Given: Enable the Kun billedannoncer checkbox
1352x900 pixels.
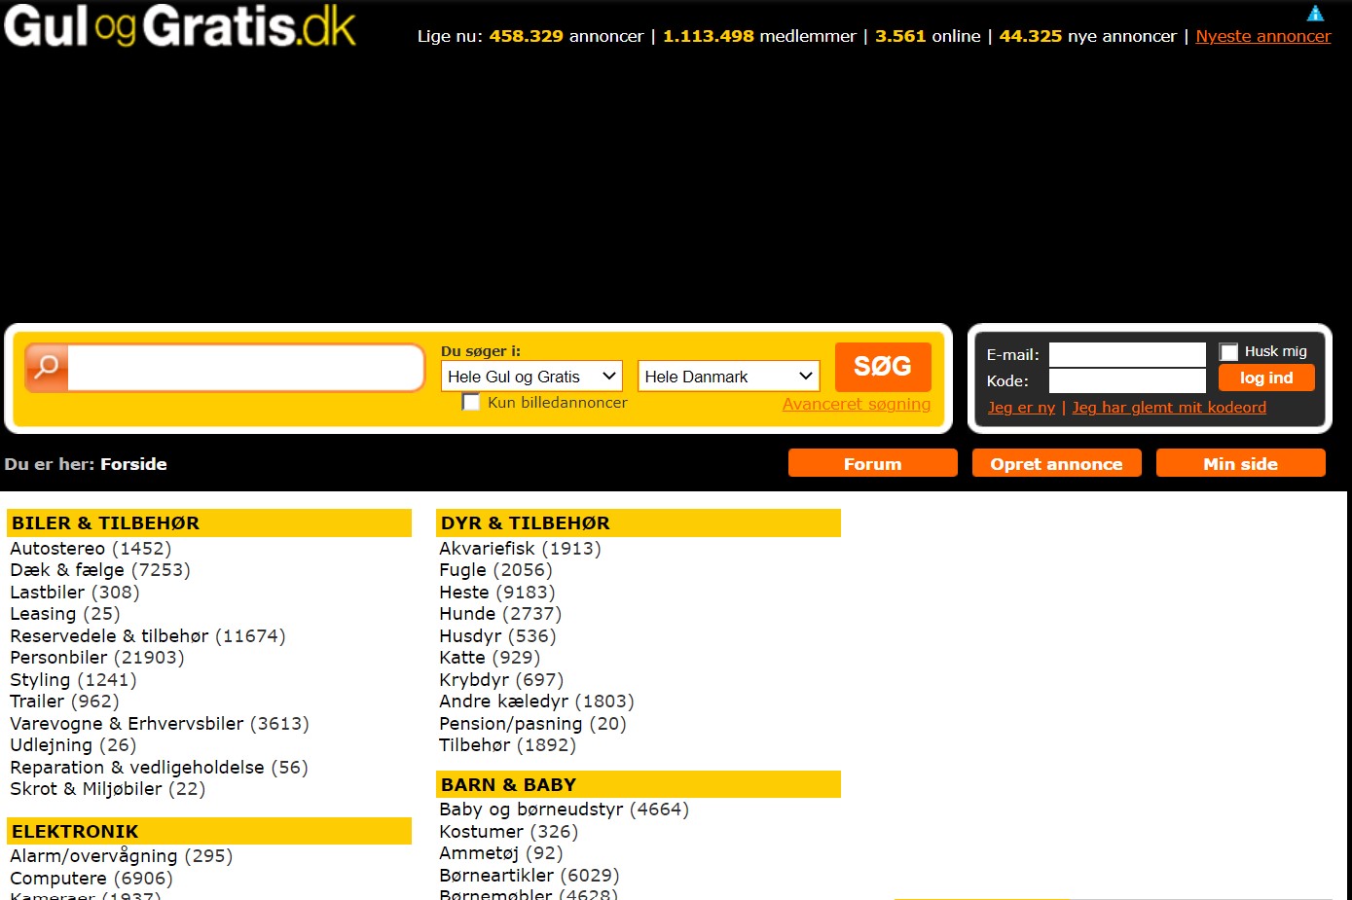Looking at the screenshot, I should point(471,402).
